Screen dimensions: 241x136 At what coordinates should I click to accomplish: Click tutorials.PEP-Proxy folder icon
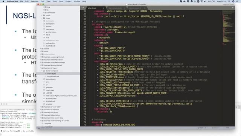click(43, 113)
